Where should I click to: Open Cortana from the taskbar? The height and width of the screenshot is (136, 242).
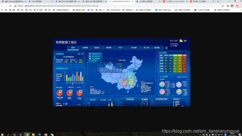[x=15, y=135]
